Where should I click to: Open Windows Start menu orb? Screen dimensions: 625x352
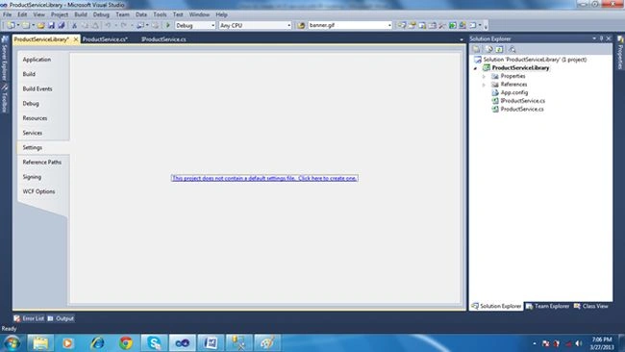(12, 342)
